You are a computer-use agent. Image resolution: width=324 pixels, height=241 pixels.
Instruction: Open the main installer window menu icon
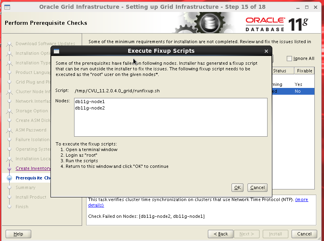pyautogui.click(x=7, y=7)
